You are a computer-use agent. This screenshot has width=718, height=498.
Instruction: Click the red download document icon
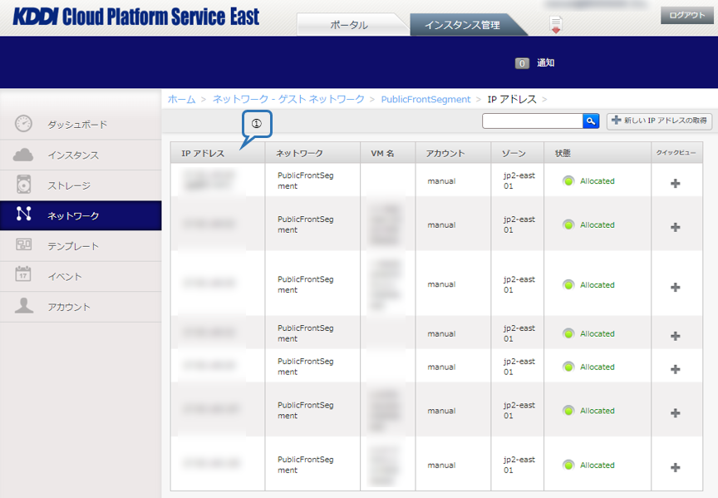[556, 25]
